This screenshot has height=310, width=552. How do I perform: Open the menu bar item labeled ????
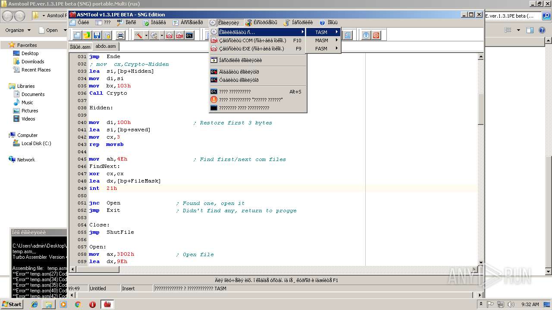103,22
